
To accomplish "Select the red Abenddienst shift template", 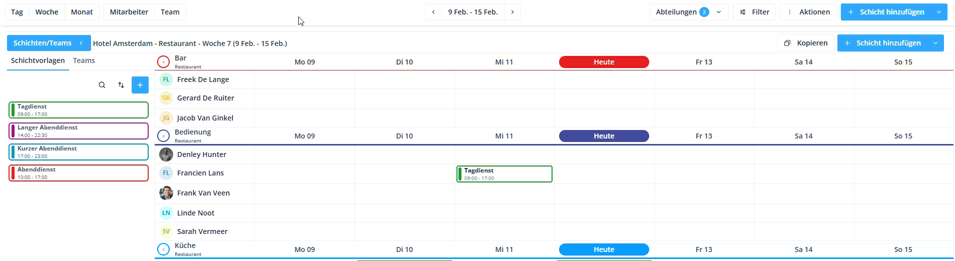I will (79, 173).
